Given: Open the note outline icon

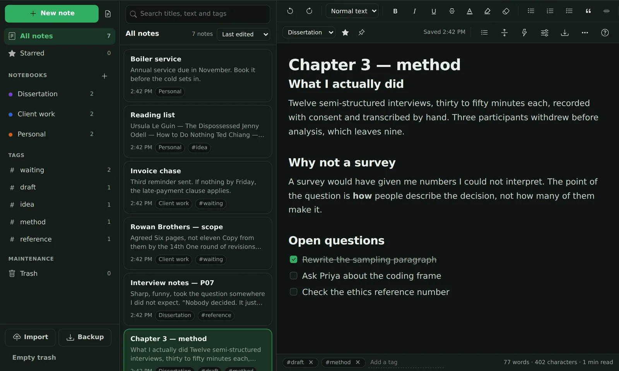Looking at the screenshot, I should click(484, 33).
